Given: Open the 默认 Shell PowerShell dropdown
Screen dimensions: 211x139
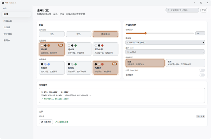Looking at the screenshot, I should coord(165,52).
